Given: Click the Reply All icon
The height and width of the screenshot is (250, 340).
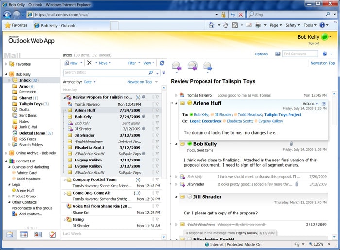Looking at the screenshot, I should [x=192, y=66].
